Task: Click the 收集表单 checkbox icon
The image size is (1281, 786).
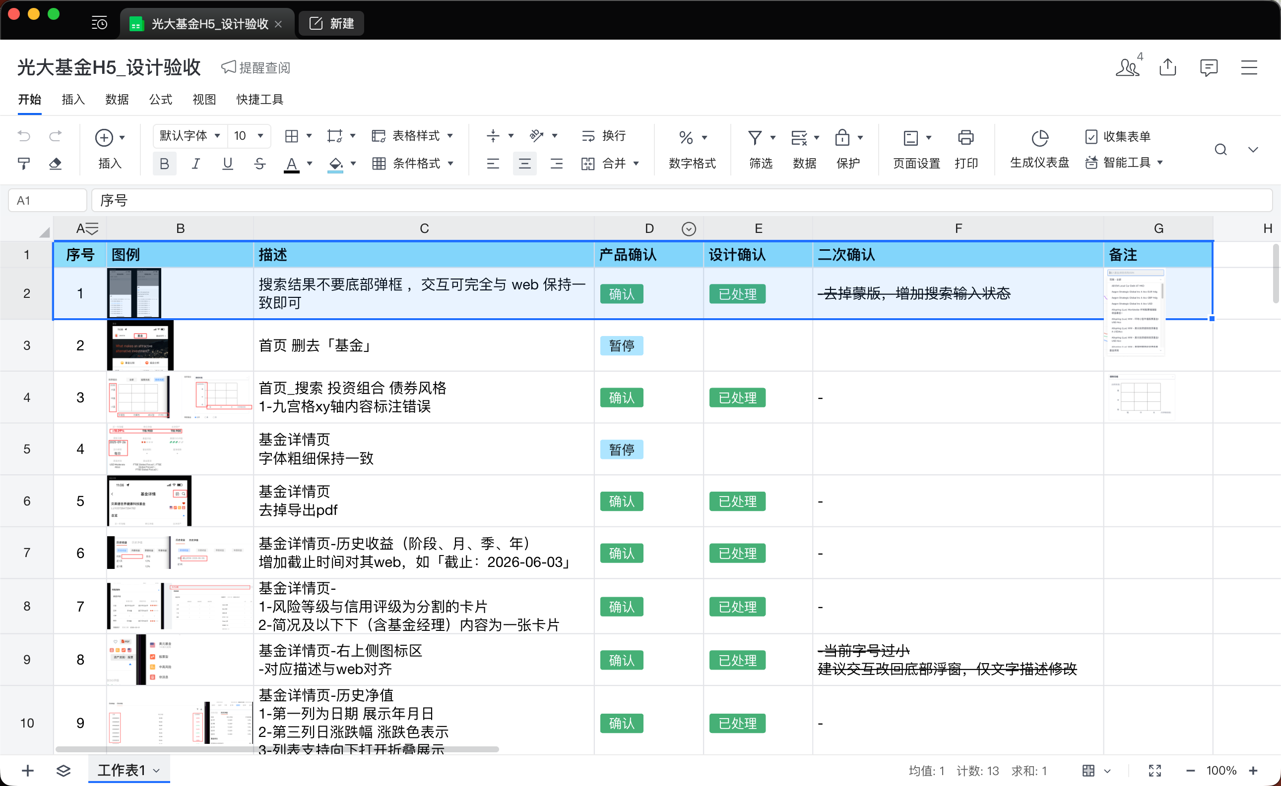Action: click(1091, 137)
